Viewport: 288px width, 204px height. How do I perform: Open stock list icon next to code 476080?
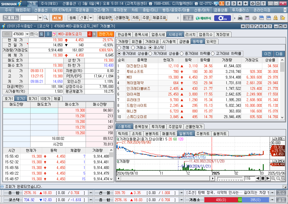[x=32, y=34]
